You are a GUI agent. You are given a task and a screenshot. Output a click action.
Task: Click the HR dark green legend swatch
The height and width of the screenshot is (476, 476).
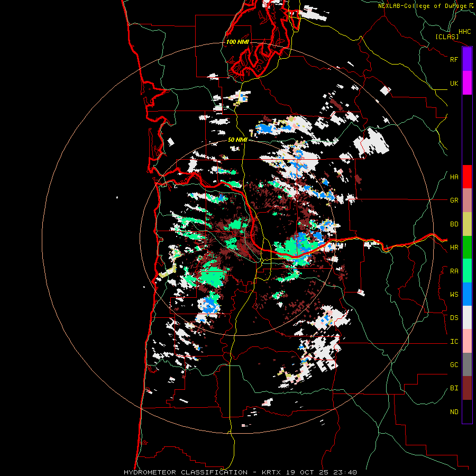point(467,248)
